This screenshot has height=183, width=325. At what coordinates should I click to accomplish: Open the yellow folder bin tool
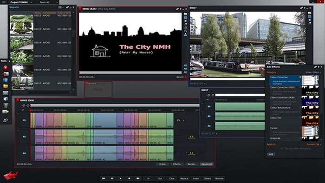coord(6,86)
